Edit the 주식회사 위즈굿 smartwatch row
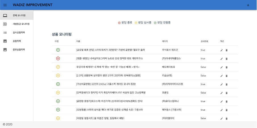 [221, 50]
